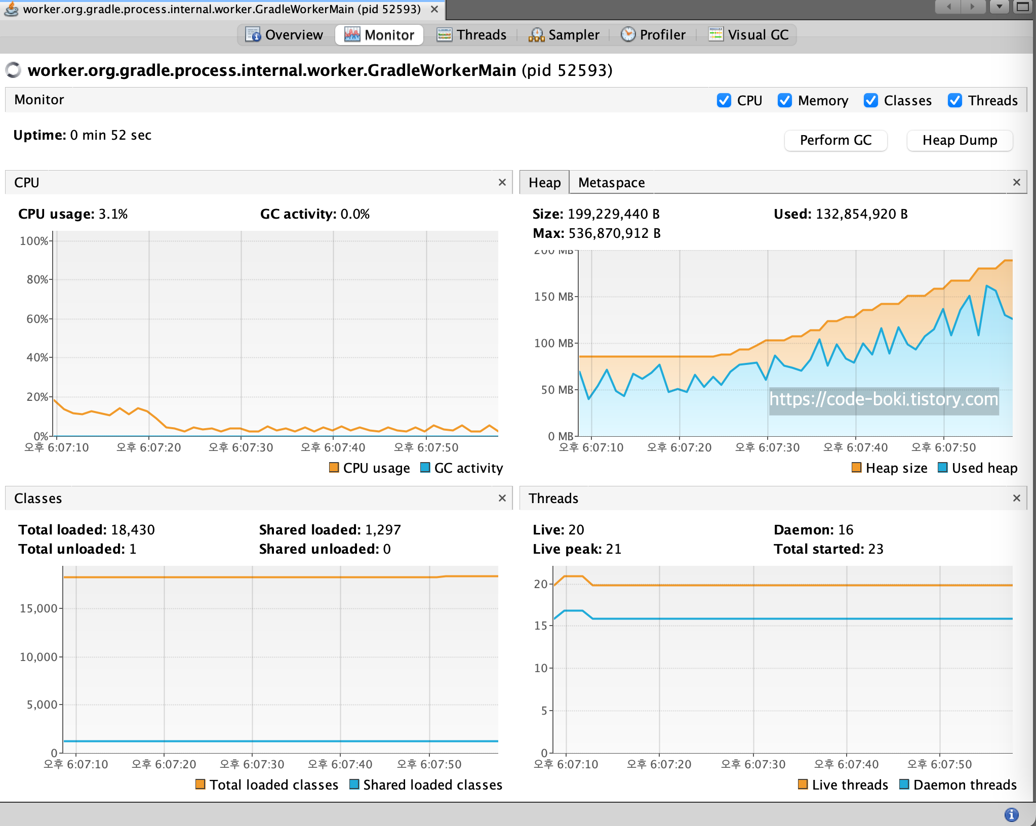Select the Heap tab
1036x826 pixels.
click(x=544, y=182)
